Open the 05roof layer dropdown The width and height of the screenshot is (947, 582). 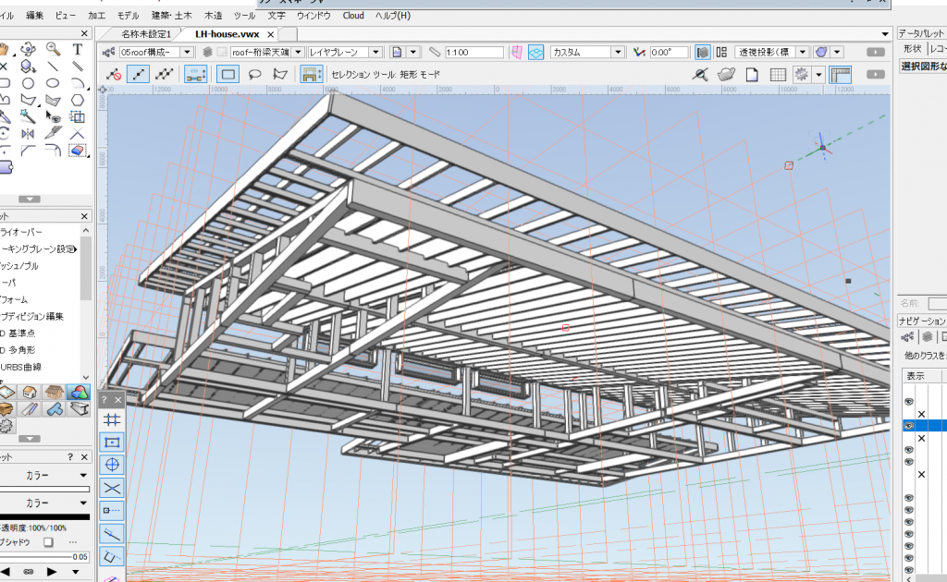[x=187, y=53]
